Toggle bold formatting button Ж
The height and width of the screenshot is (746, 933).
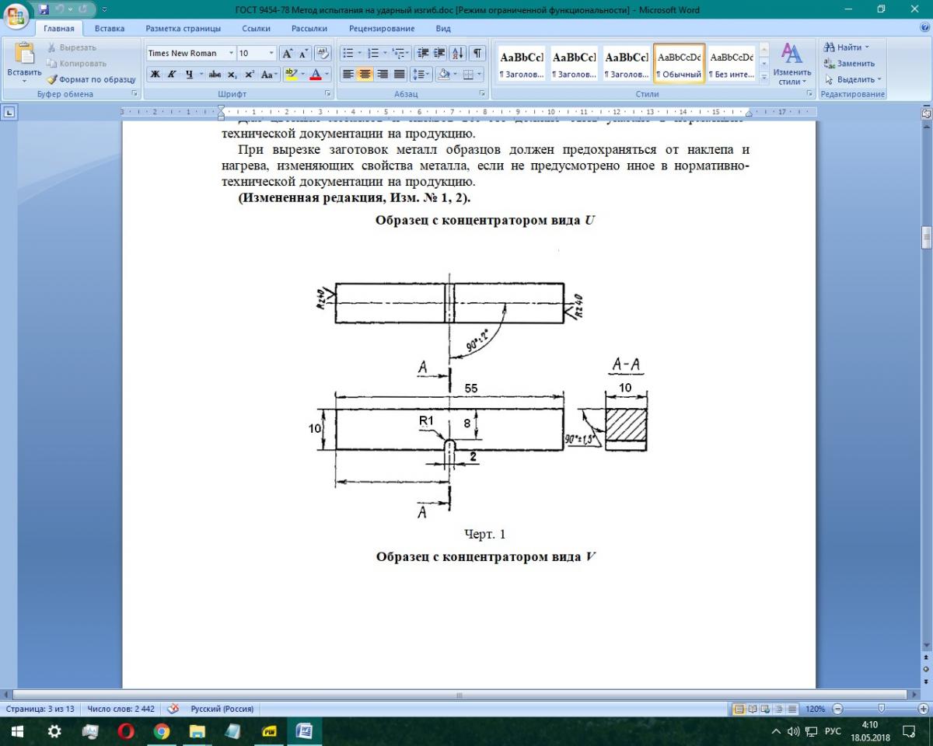click(x=155, y=75)
